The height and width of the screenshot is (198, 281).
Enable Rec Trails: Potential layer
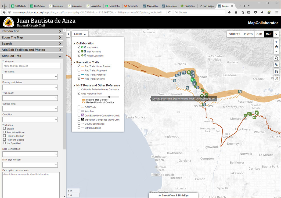pos(79,74)
